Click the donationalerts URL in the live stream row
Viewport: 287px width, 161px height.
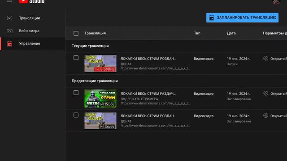click(155, 68)
